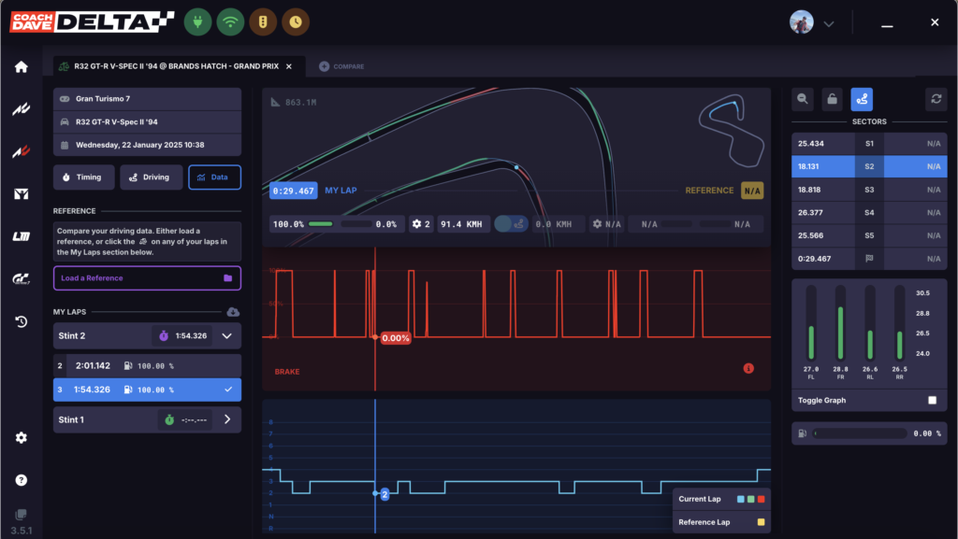Select the LM game icon in sidebar

point(22,236)
